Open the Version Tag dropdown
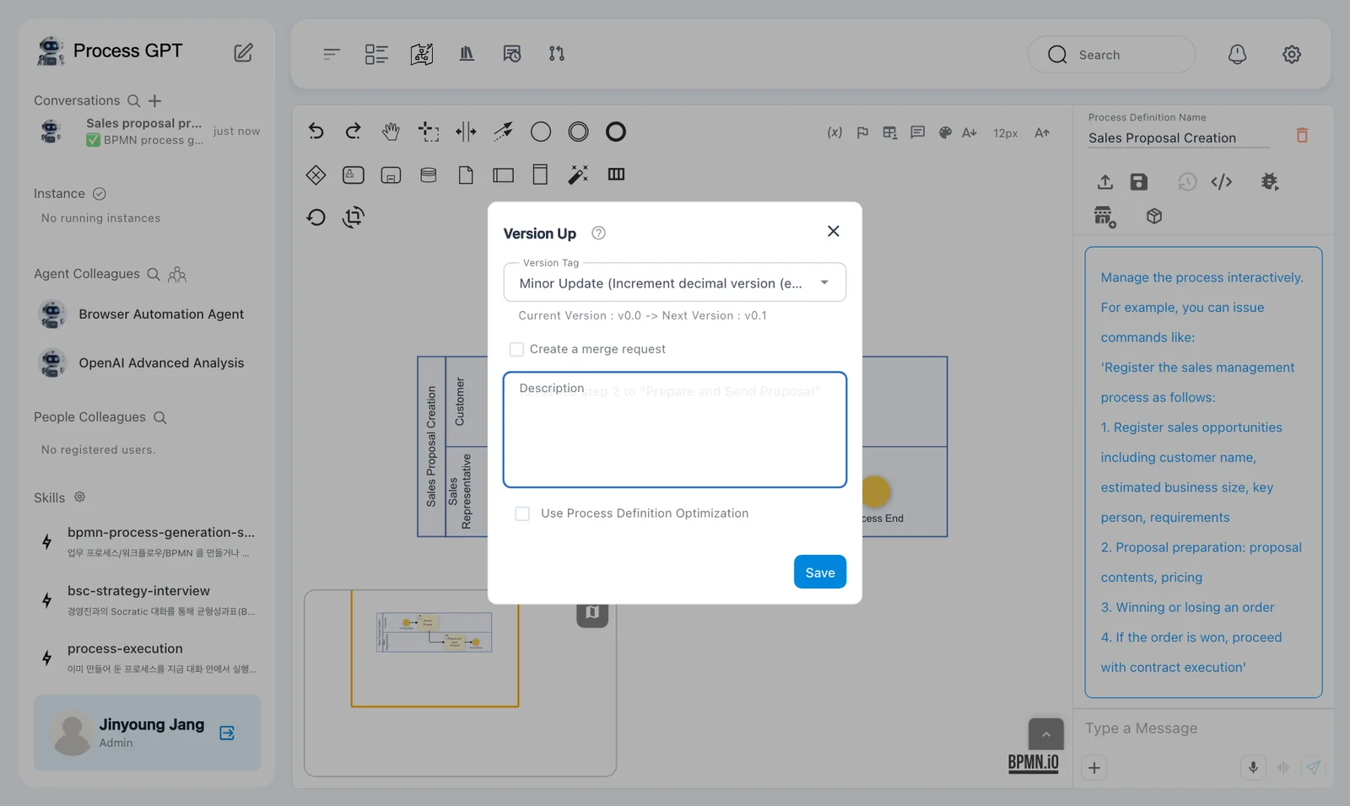Screen dimensions: 1350x806 675,282
